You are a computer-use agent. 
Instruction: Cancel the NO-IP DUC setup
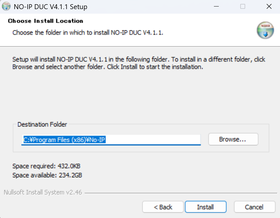254,207
